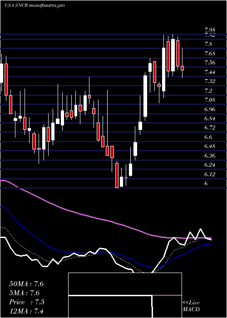Select the 7.56 price axis label
The height and width of the screenshot is (318, 227).
[x=210, y=63]
